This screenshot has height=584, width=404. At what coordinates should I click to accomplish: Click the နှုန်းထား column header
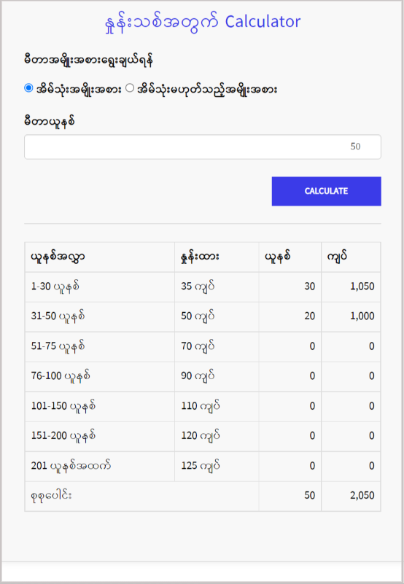(200, 257)
